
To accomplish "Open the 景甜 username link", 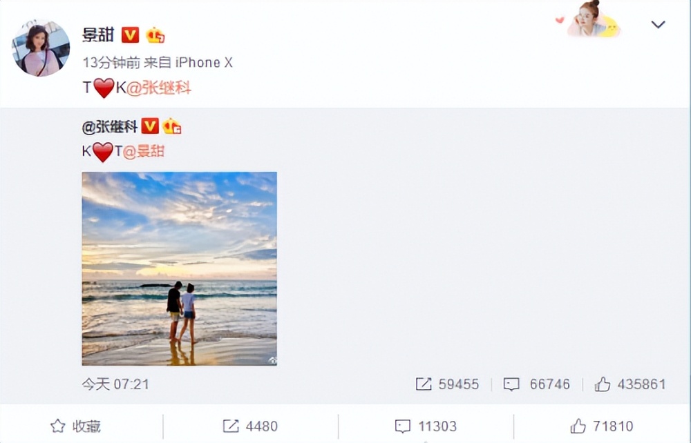I will (x=98, y=35).
